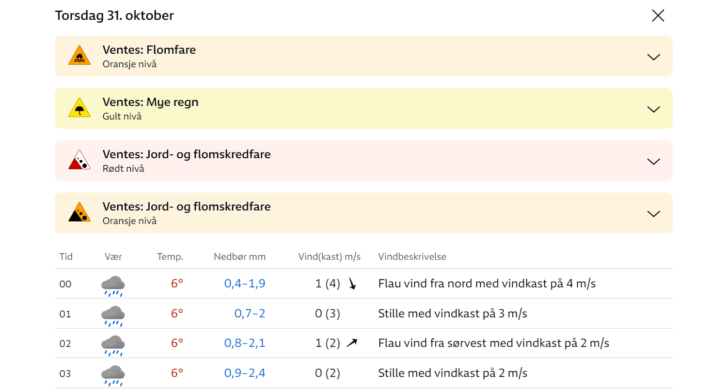Click the yellow umbrella heavy rain icon
Image resolution: width=726 pixels, height=389 pixels.
click(79, 108)
